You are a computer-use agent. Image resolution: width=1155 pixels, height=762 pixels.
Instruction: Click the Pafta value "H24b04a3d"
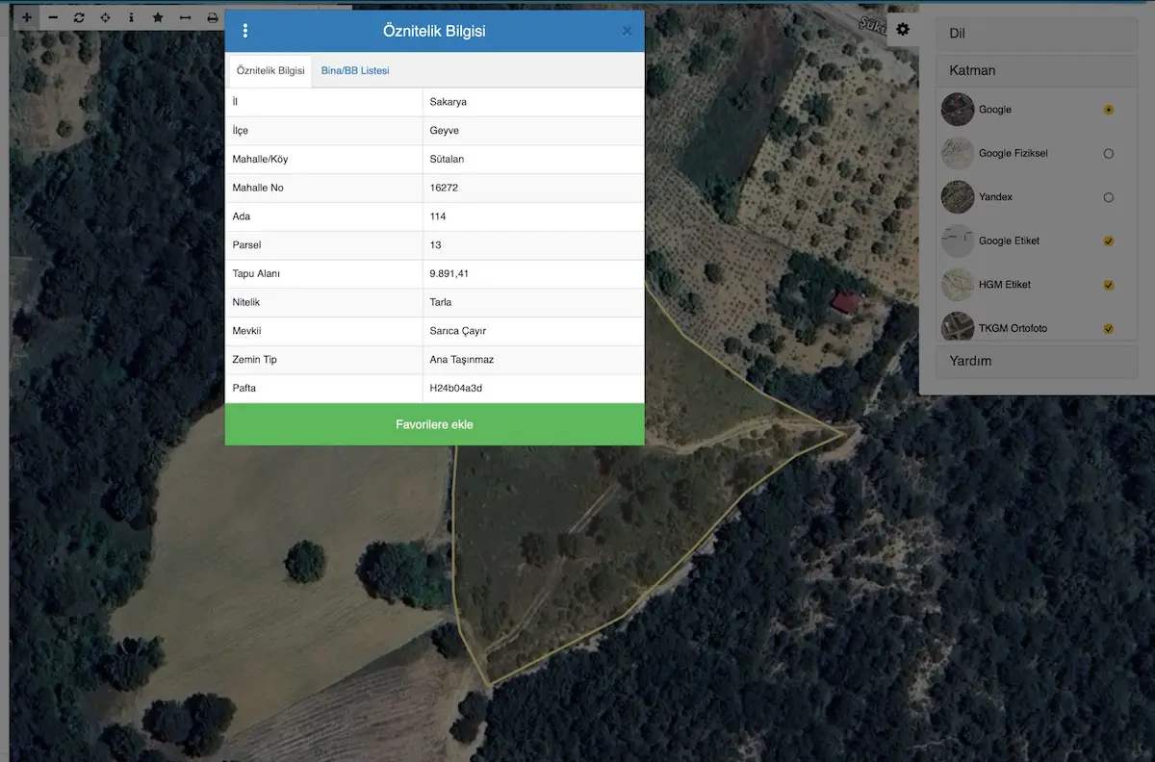456,389
